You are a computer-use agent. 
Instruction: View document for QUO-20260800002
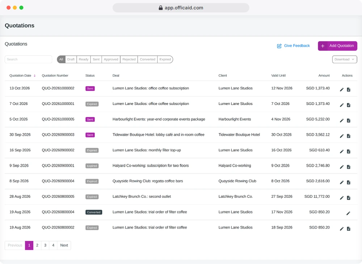click(349, 229)
